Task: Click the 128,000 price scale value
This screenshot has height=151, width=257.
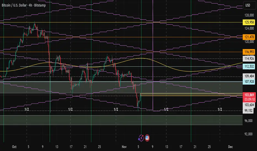Action: pos(249,15)
